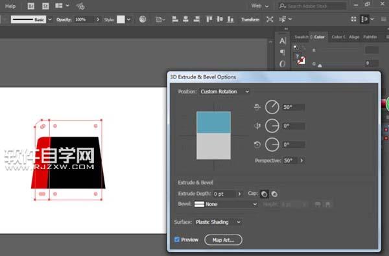The height and width of the screenshot is (256, 389).
Task: Open the Position Custom Rotation dropdown
Action: 224,91
